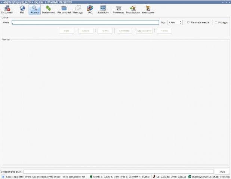The width and height of the screenshot is (231, 179).
Task: Open the File condivisi folder icon
Action: click(64, 8)
